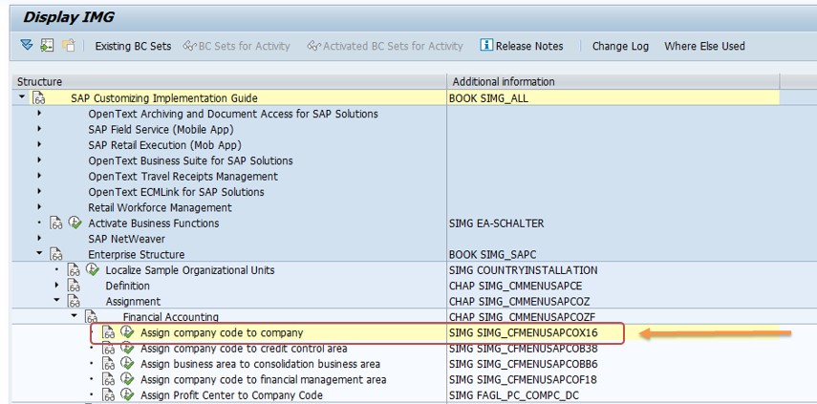Screen dimensions: 817x404
Task: Execute Assign company code to credit control area
Action: click(x=127, y=348)
